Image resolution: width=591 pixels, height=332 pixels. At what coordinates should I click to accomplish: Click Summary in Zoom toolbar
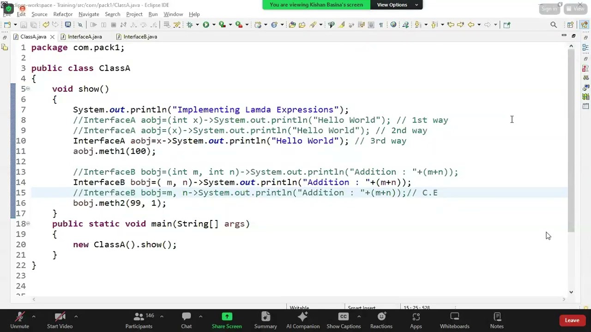coord(265,320)
